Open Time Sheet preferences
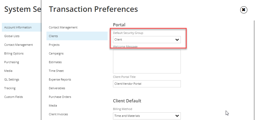Image resolution: width=255 pixels, height=120 pixels. (x=56, y=71)
